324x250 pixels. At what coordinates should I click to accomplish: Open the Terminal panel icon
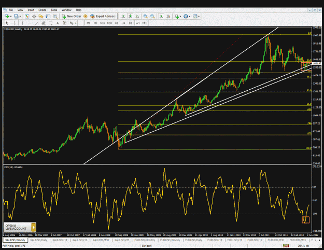coord(48,16)
